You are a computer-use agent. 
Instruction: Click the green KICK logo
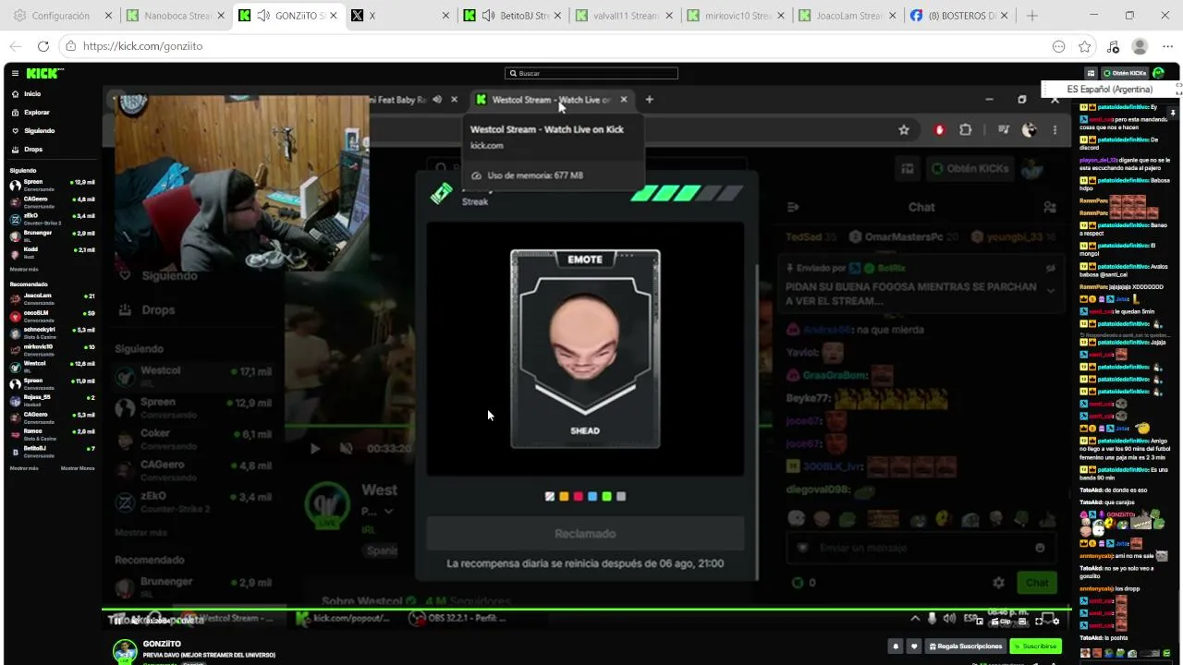click(44, 73)
